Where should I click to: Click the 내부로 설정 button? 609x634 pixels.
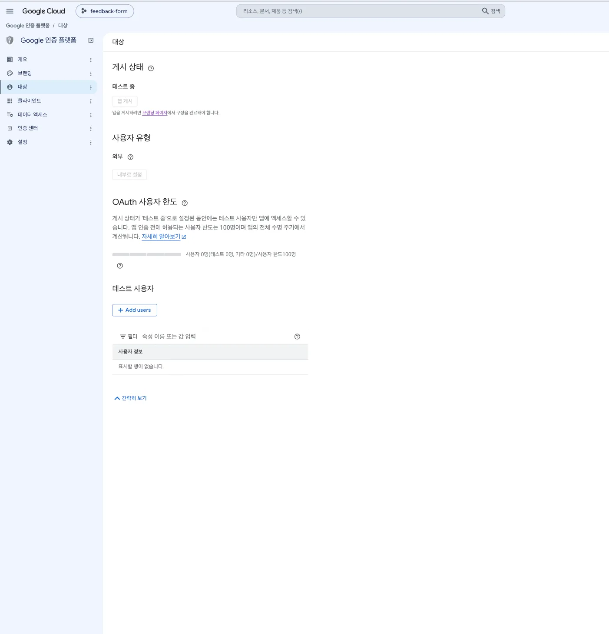(129, 175)
